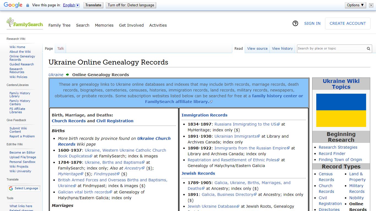
Task: Open Wiki University
Action: coord(20,171)
